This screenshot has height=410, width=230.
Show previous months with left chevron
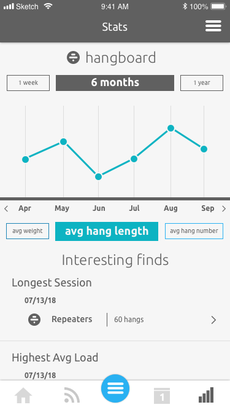point(6,208)
